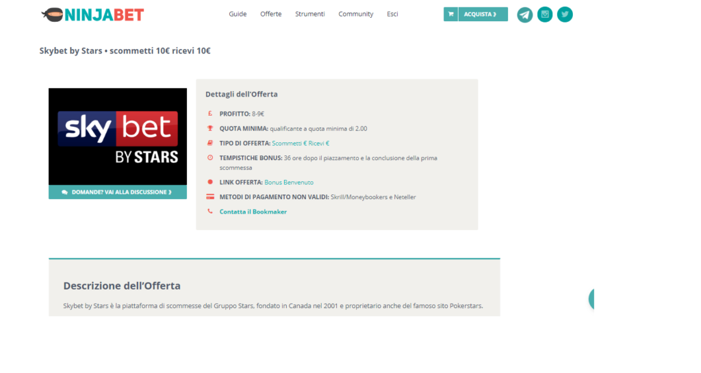
Task: Open the Telegram channel icon
Action: 525,15
